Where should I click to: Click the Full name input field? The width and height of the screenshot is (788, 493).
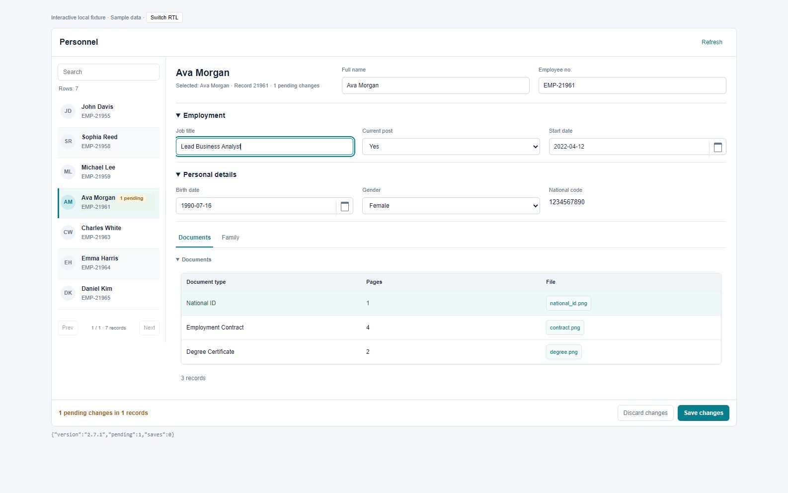click(x=435, y=85)
